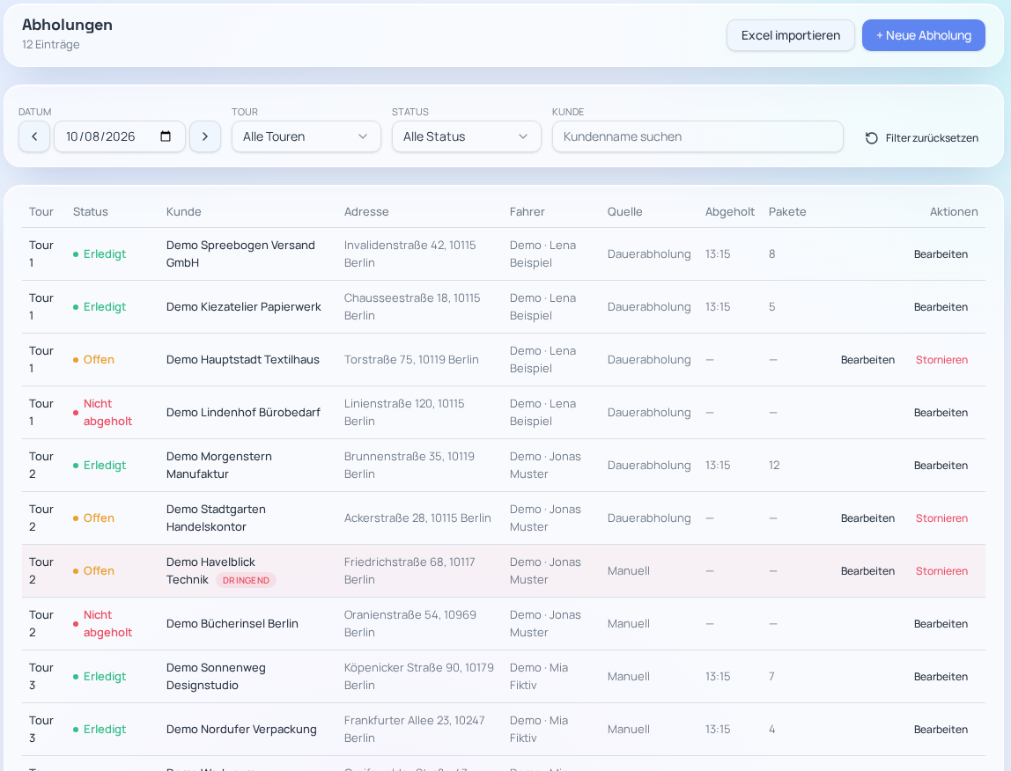Image resolution: width=1011 pixels, height=771 pixels.
Task: Open Bearbeiten for Demo Morgenstern Manufaktur
Action: (941, 466)
